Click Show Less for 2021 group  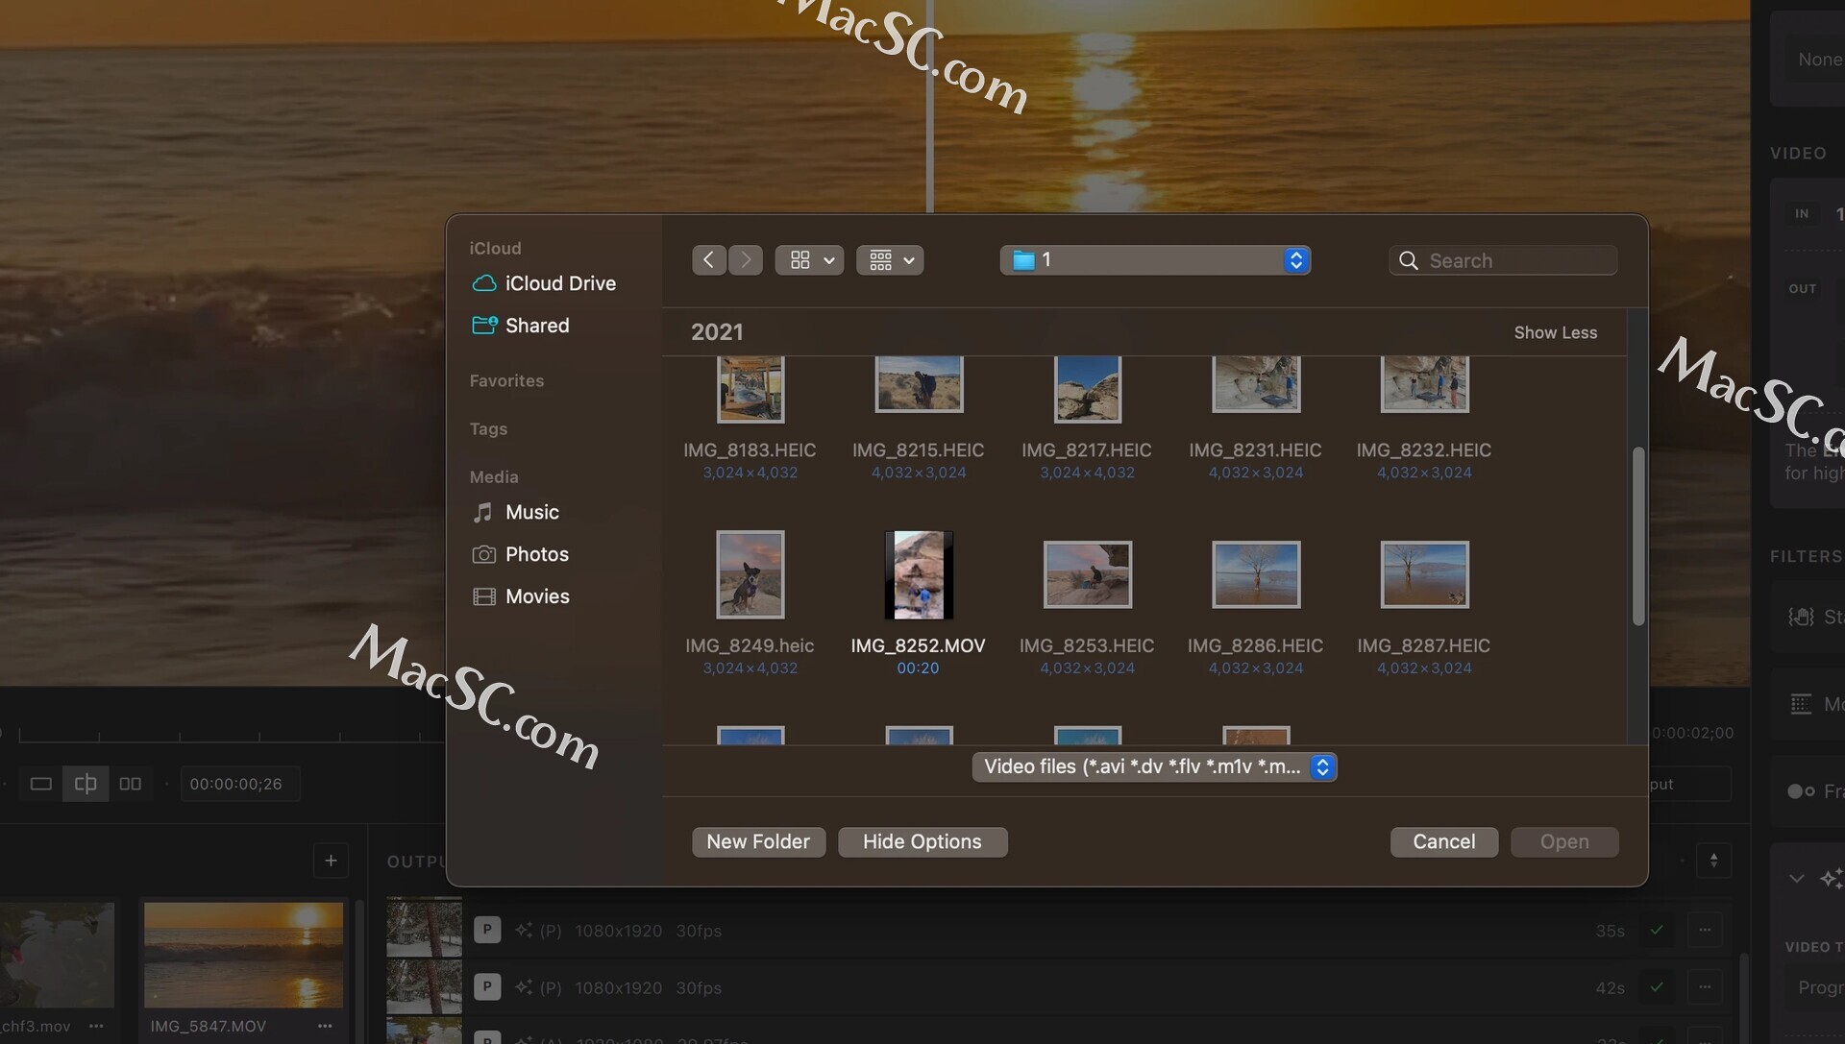[1555, 332]
